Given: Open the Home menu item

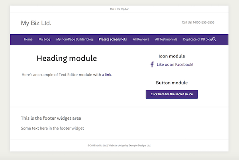Looking at the screenshot, I should (x=28, y=40).
